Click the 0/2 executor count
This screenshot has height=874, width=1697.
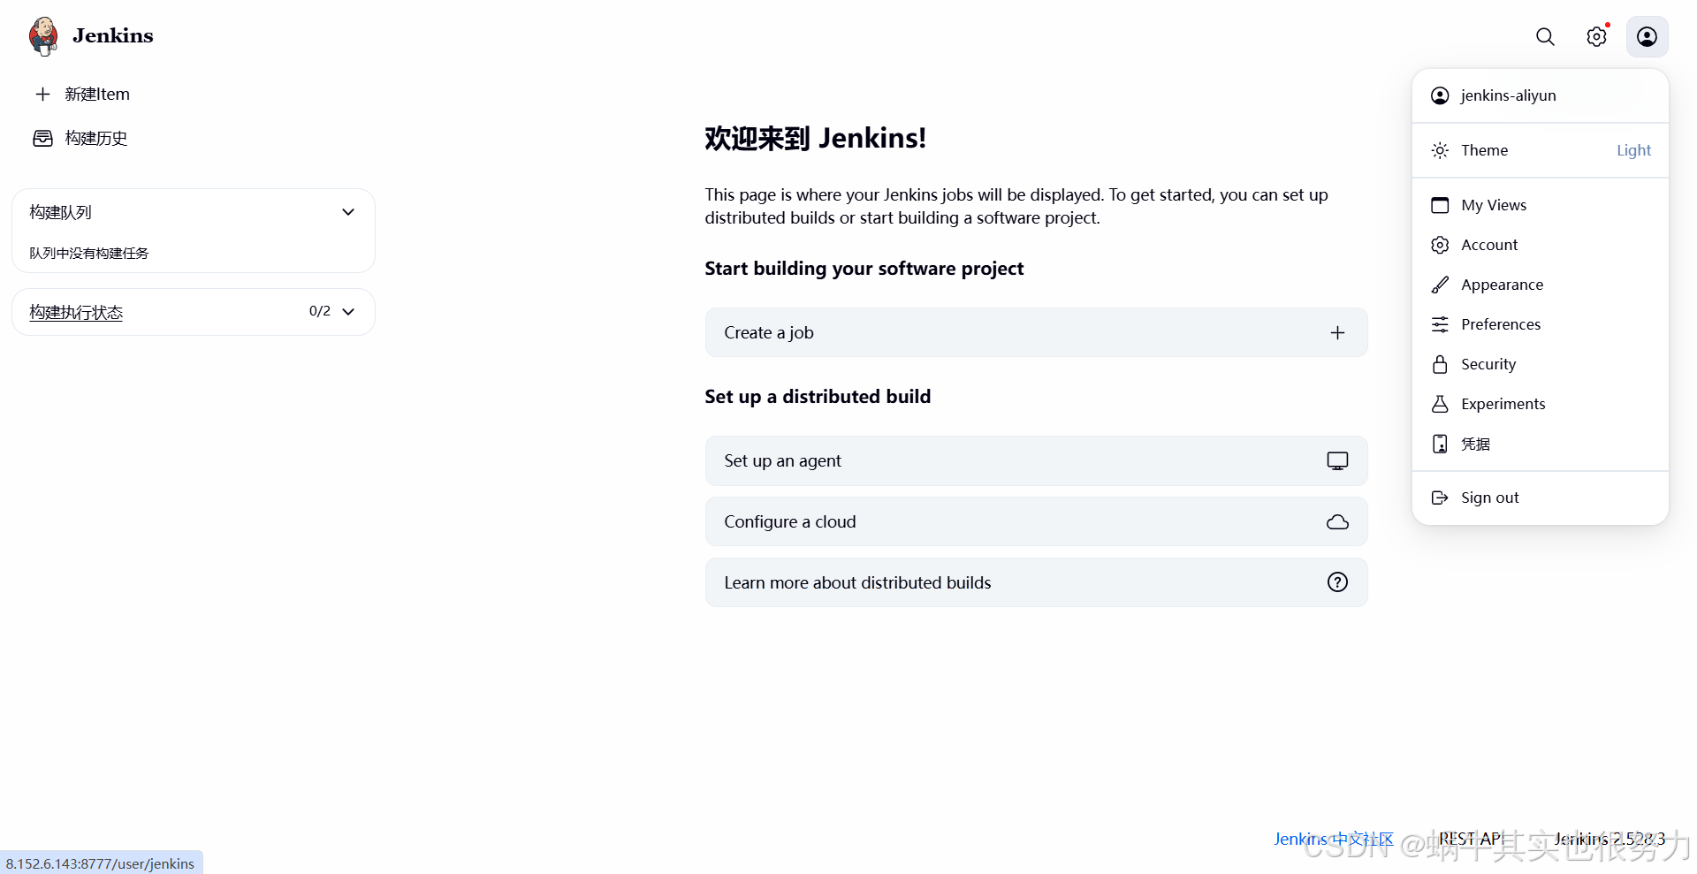click(x=320, y=311)
